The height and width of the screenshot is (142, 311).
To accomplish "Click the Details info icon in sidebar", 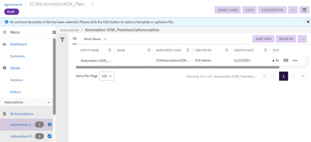I will tap(4, 68).
